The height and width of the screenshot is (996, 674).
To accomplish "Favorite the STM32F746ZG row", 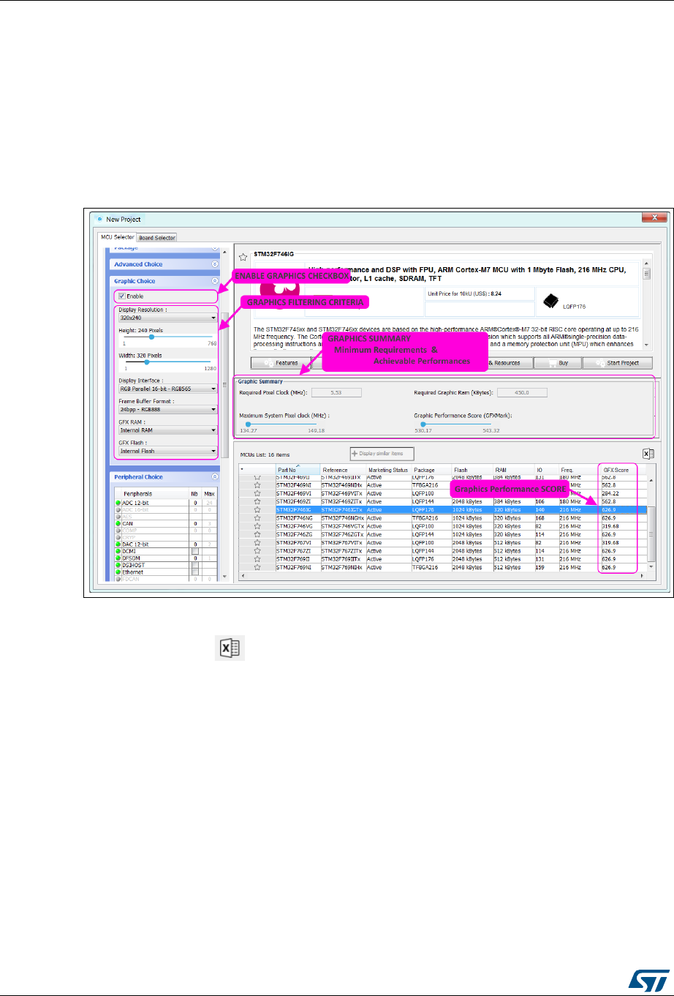I will [x=257, y=535].
